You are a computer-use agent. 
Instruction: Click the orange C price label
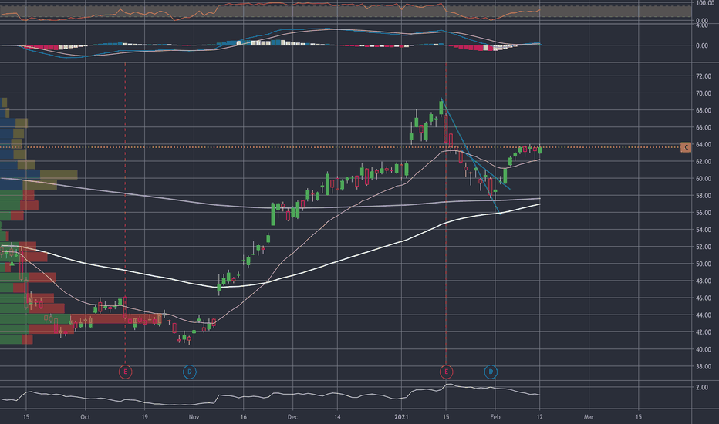point(686,147)
